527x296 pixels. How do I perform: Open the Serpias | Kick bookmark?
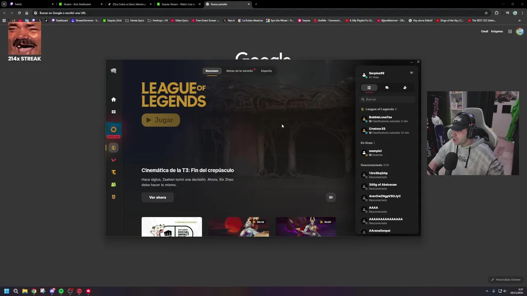[112, 20]
